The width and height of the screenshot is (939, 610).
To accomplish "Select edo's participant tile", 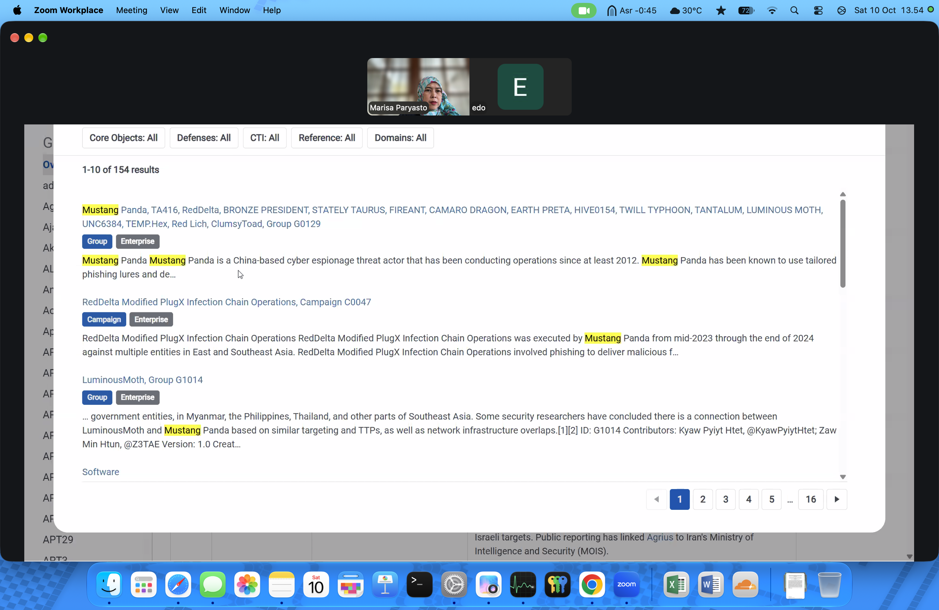I will pos(520,87).
